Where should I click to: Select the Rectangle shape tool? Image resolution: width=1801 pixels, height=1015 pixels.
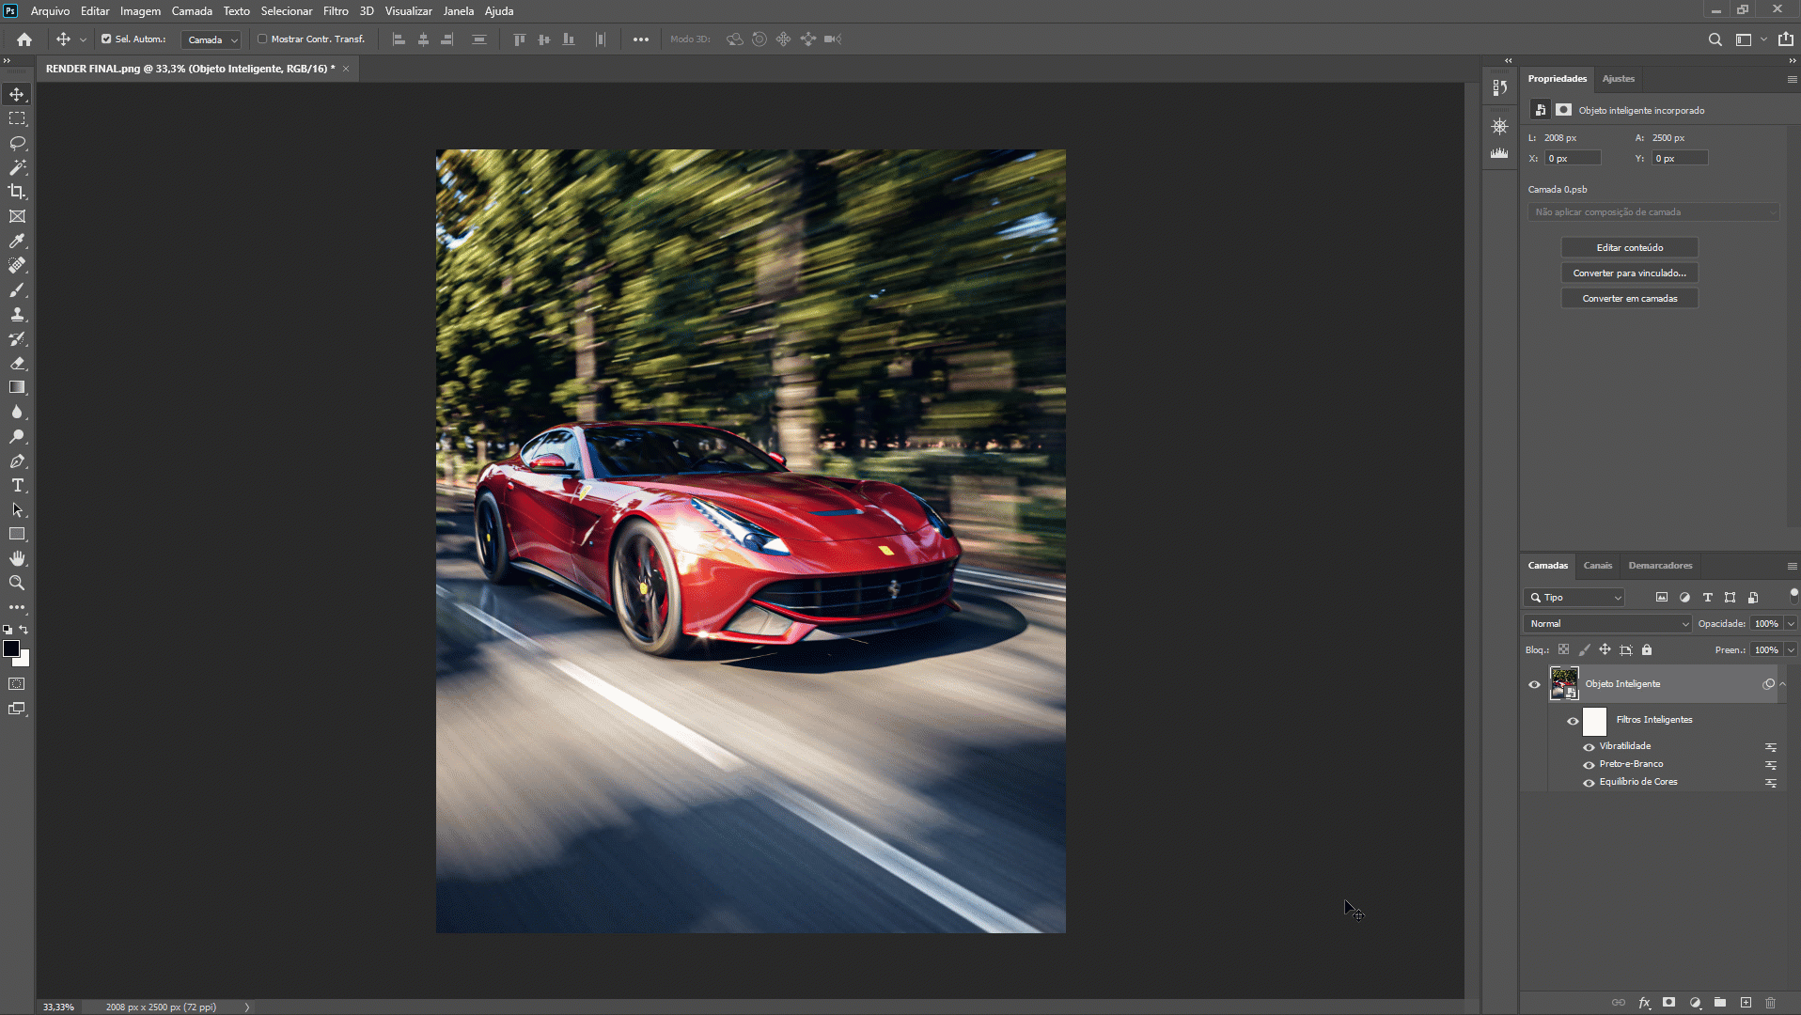[x=17, y=534]
